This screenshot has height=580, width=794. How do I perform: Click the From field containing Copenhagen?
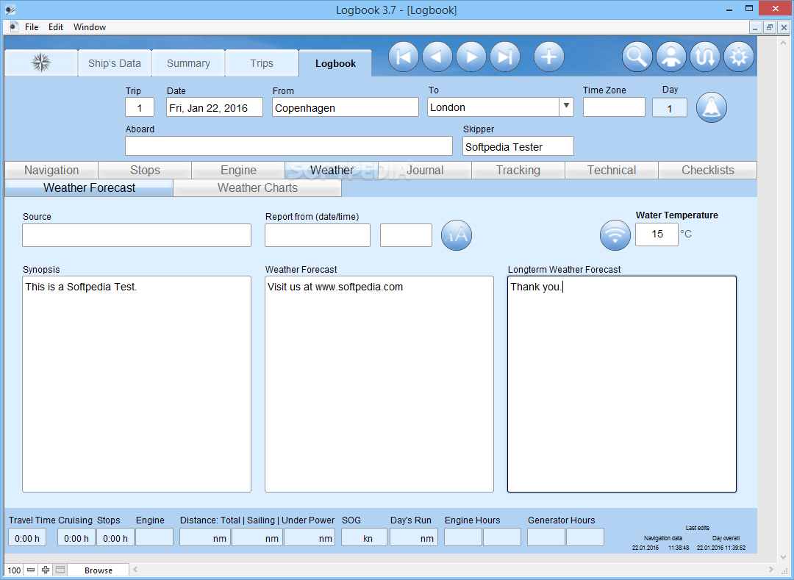click(346, 107)
